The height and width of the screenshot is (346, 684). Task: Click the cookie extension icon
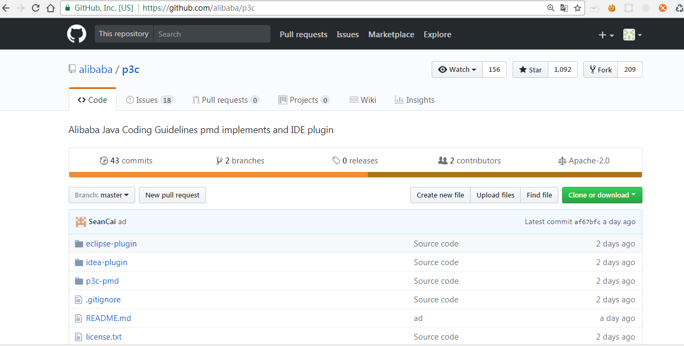click(612, 8)
